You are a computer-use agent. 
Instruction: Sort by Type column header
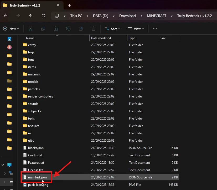(132, 38)
